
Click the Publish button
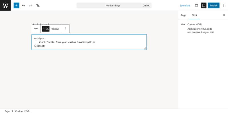click(x=213, y=5)
